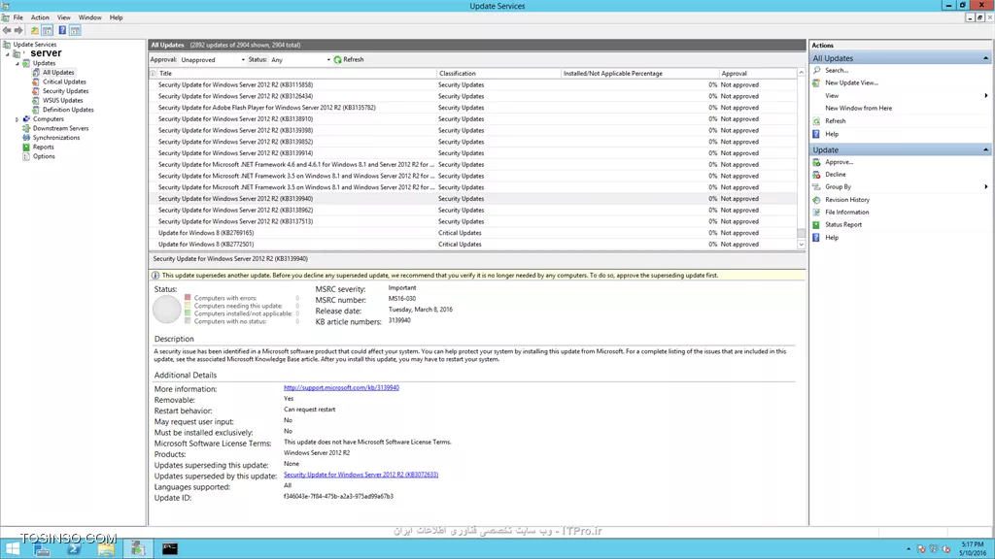The height and width of the screenshot is (559, 995).
Task: Open the Help menu in menu bar
Action: [x=117, y=17]
